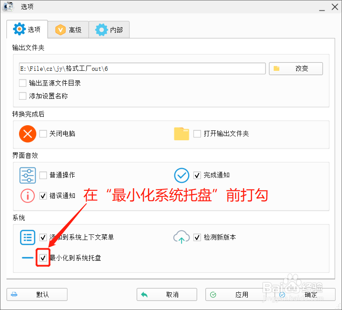Image resolution: width=342 pixels, height=310 pixels.
Task: Click the 确定 confirm button
Action: click(305, 294)
